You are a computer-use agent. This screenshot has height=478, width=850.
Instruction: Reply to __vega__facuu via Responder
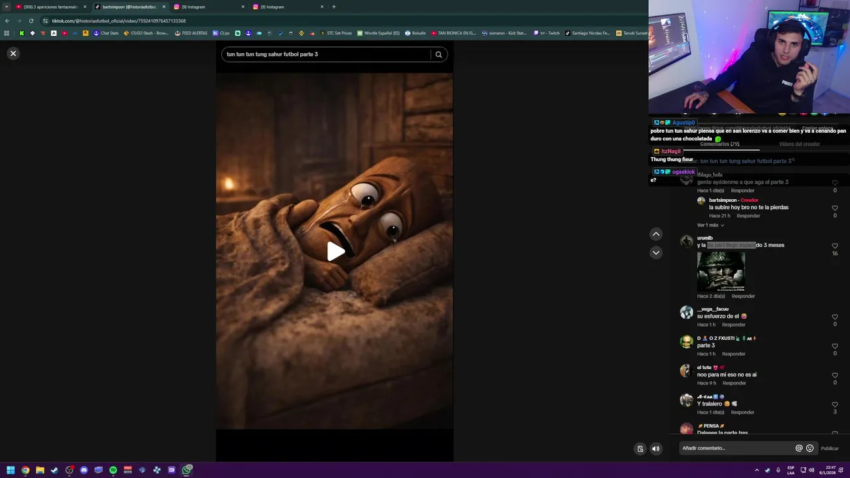[734, 325]
